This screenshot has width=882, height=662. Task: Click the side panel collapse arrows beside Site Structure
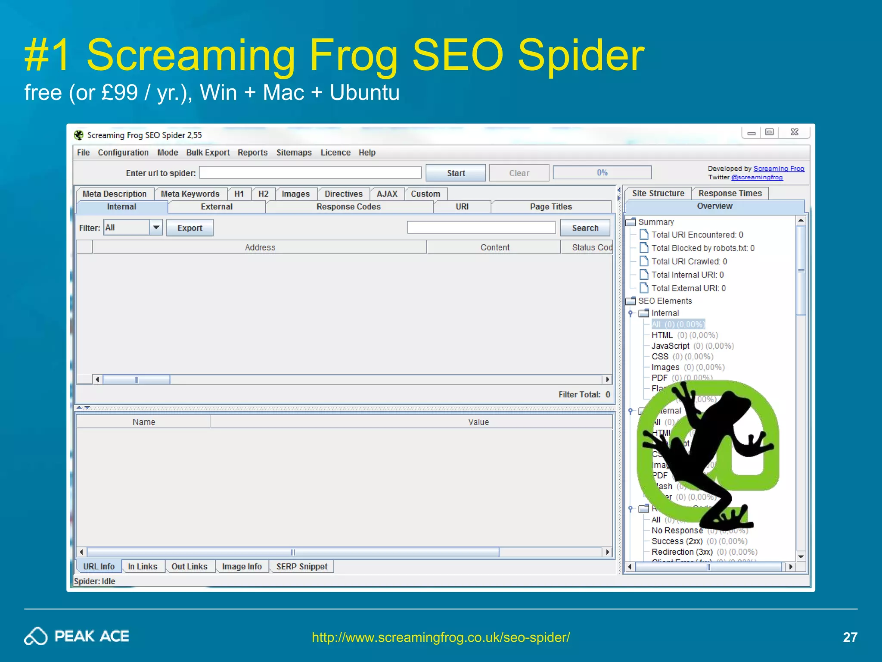pos(619,194)
